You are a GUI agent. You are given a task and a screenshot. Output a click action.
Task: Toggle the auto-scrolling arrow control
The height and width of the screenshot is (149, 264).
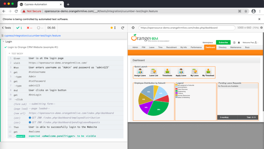tap(115, 28)
